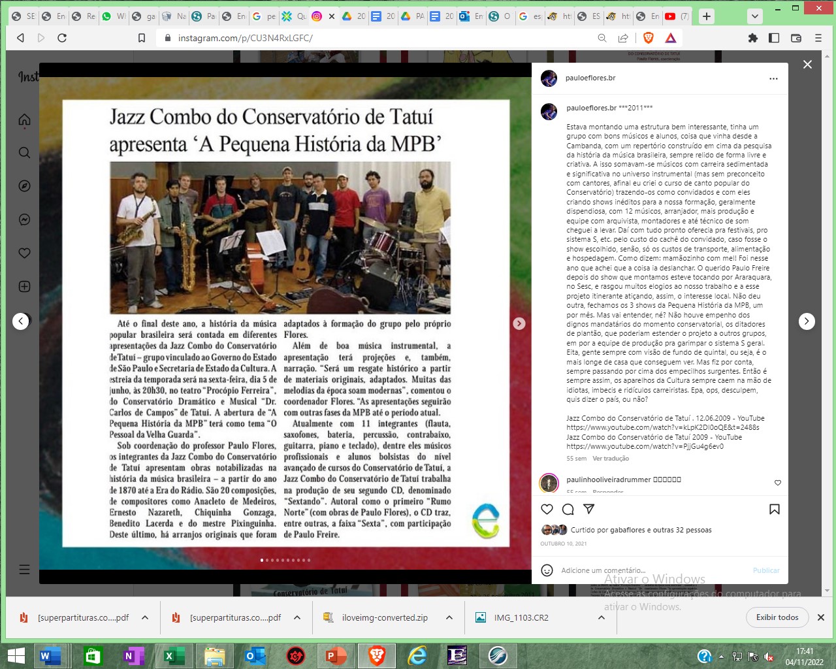This screenshot has height=669, width=836.
Task: Open the comment bubble icon
Action: click(568, 510)
